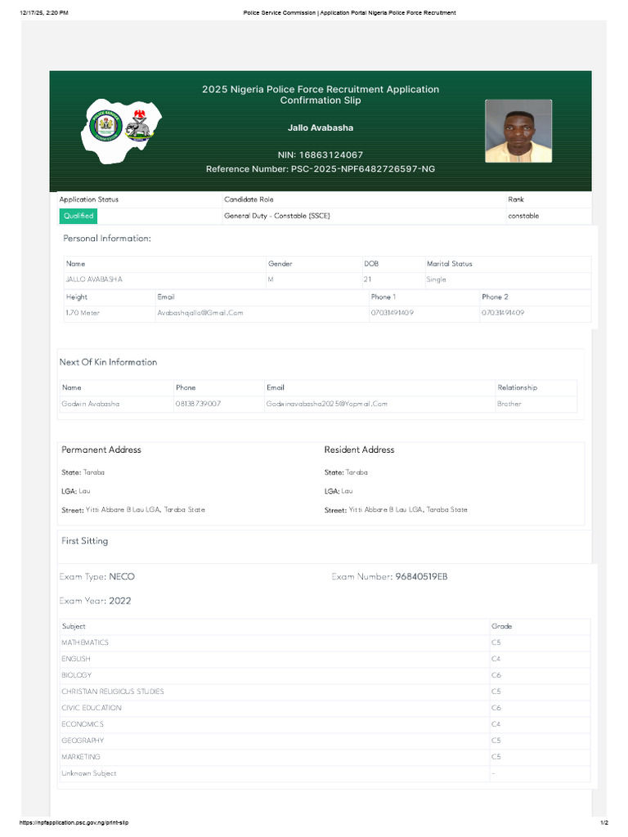Click the constable rank value

point(523,216)
